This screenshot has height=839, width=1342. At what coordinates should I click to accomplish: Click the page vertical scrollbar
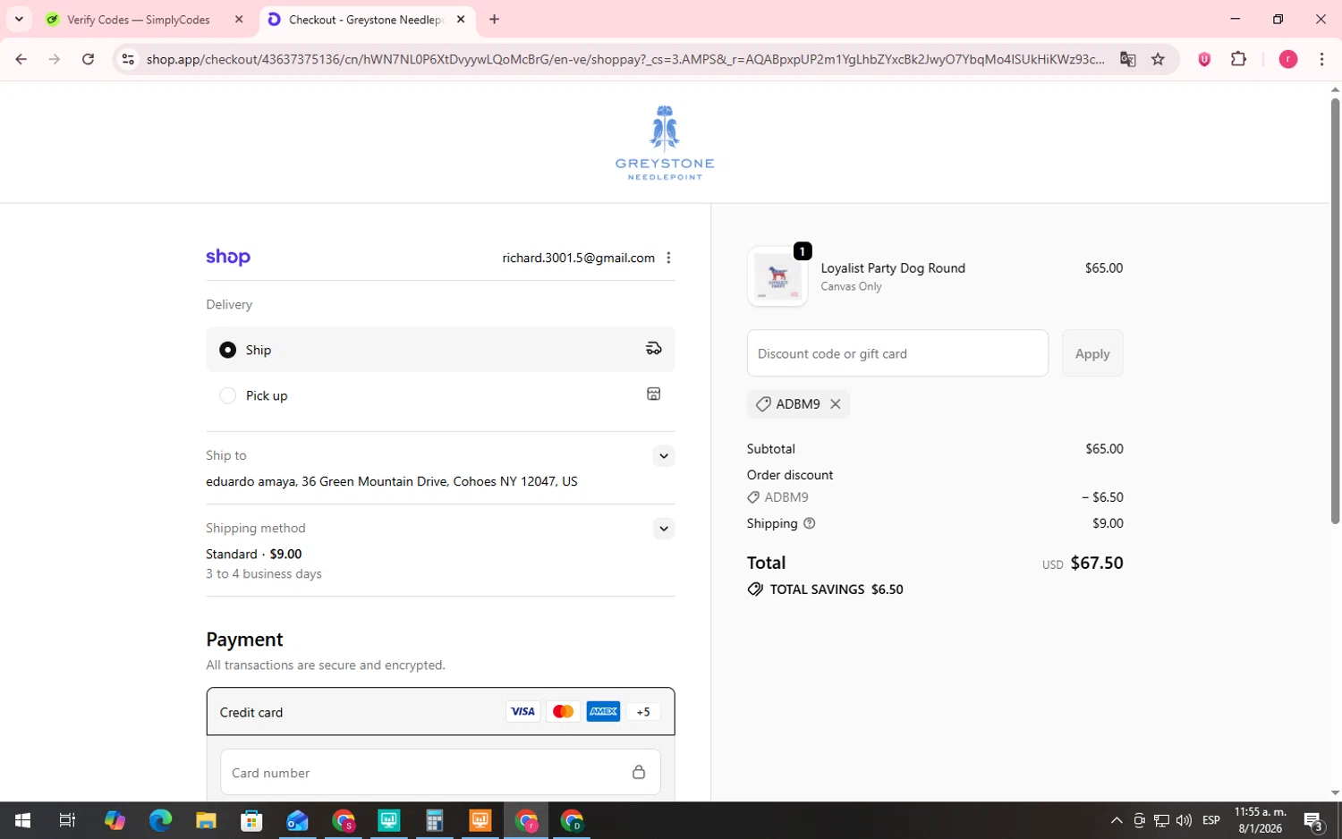coord(1335,311)
